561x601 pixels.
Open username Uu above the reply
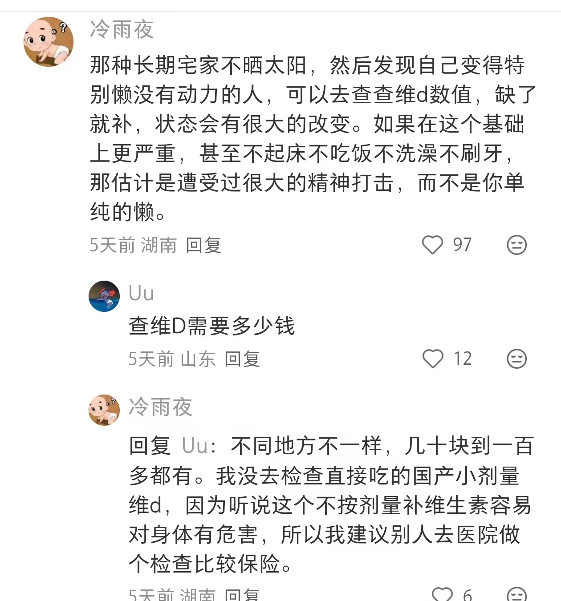click(141, 293)
